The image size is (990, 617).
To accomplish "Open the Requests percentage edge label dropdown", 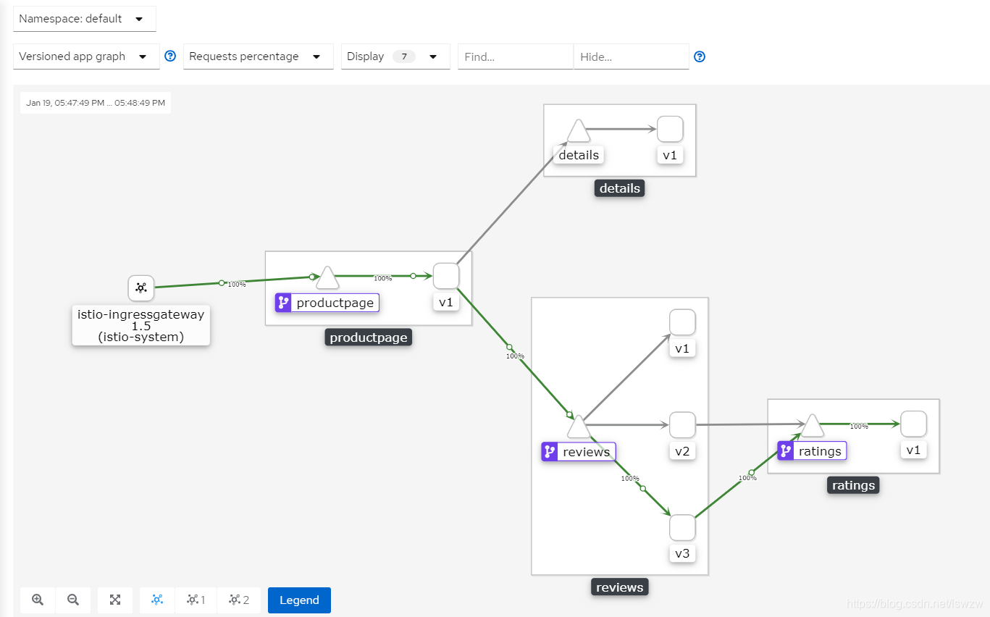I will click(258, 56).
